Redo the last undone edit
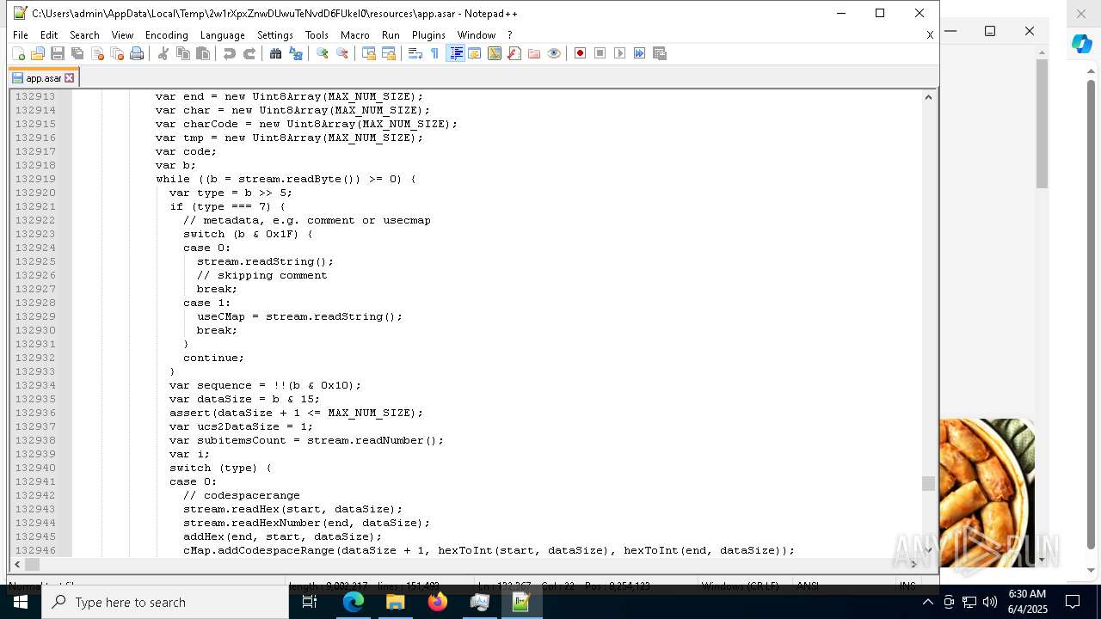Image resolution: width=1101 pixels, height=619 pixels. click(x=249, y=53)
